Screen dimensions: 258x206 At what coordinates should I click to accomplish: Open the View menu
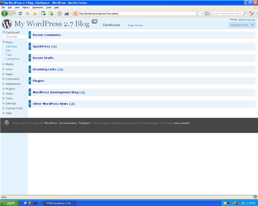click(17, 7)
